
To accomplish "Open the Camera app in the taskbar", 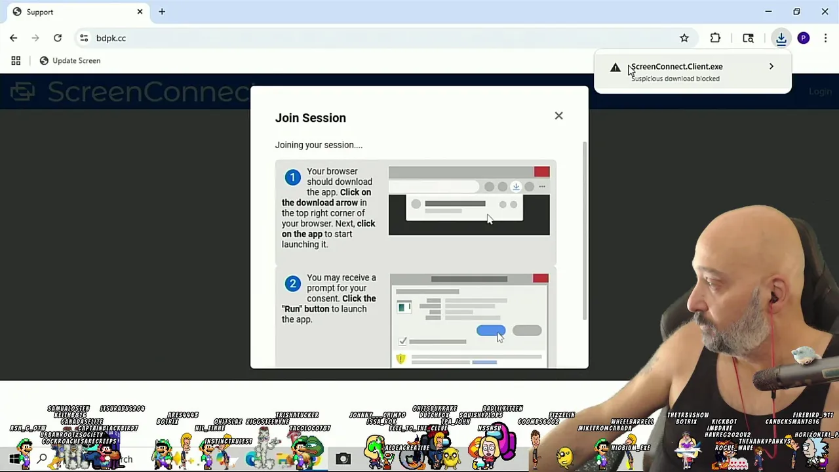I will coord(343,459).
